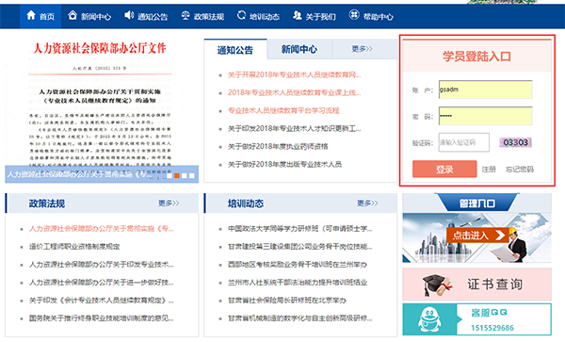Click the 账户 username input field
This screenshot has width=565, height=342.
tap(485, 90)
